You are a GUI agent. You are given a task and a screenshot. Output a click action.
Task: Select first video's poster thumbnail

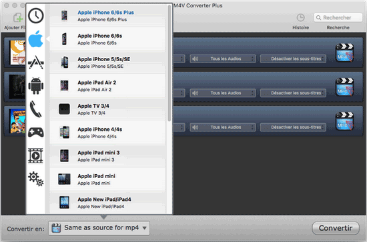pos(17,53)
